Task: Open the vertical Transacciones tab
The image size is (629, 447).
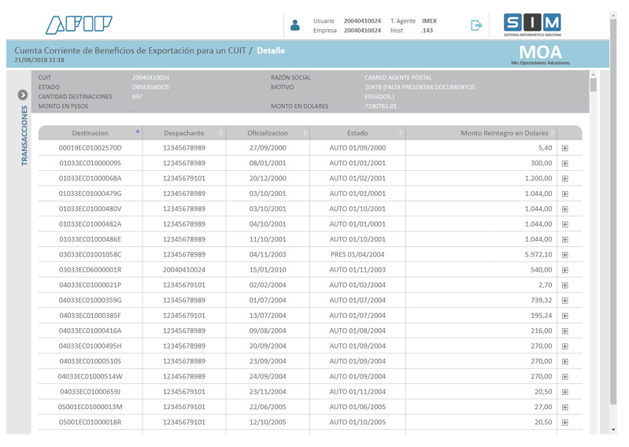Action: (x=24, y=135)
